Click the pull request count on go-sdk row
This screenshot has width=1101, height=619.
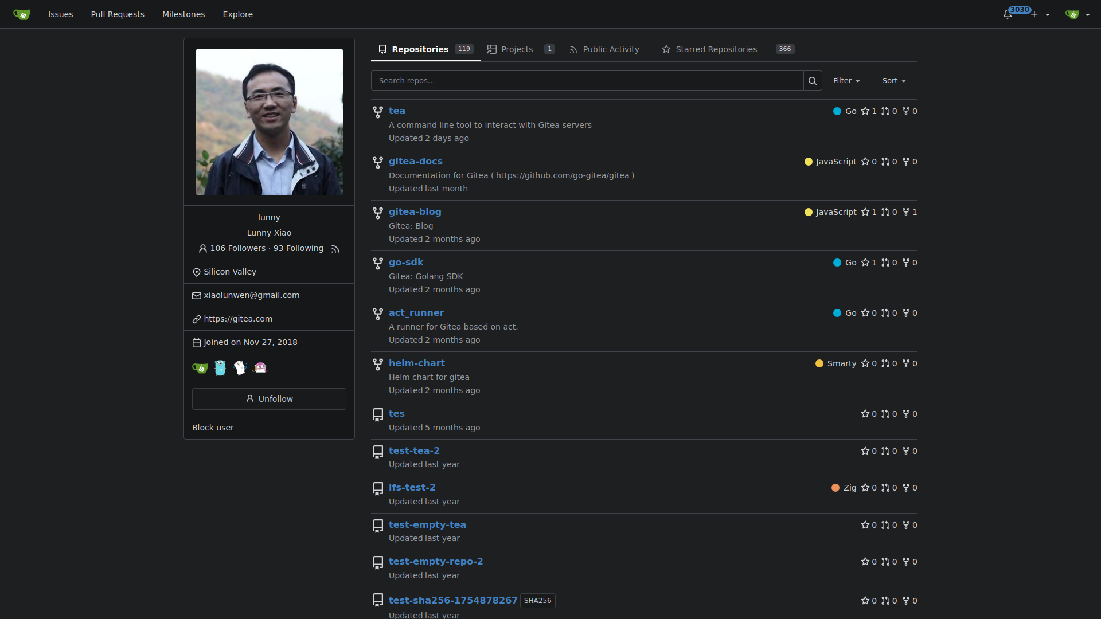[x=889, y=263]
